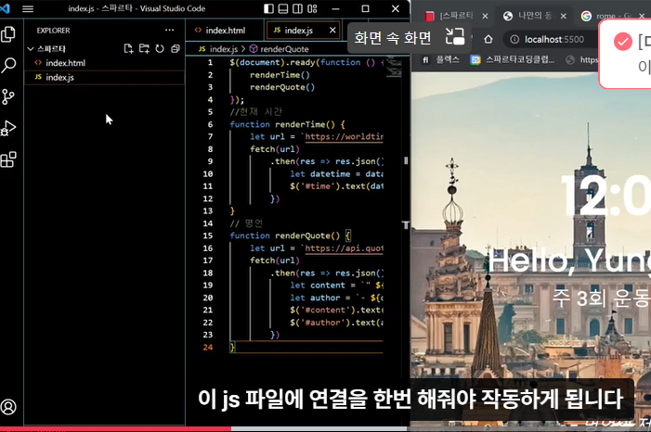Click renderTime() call on line 2
Viewport: 651px width, 432px height.
[x=280, y=75]
